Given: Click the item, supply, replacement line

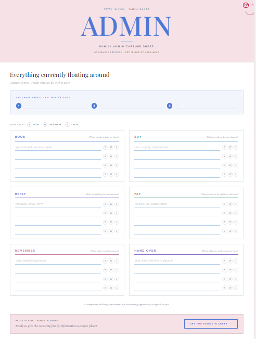Looking at the screenshot, I should [x=177, y=147].
